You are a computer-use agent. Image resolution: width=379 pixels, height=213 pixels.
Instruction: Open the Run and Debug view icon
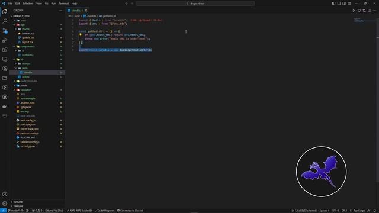[x=5, y=40]
